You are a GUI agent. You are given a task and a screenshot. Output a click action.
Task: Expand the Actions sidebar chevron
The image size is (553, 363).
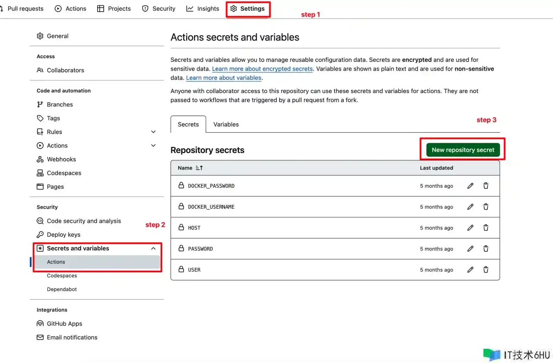tap(153, 146)
